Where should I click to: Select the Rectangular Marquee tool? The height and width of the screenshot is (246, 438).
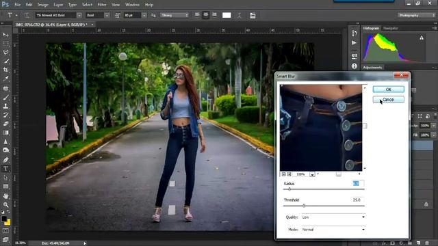tap(5, 44)
